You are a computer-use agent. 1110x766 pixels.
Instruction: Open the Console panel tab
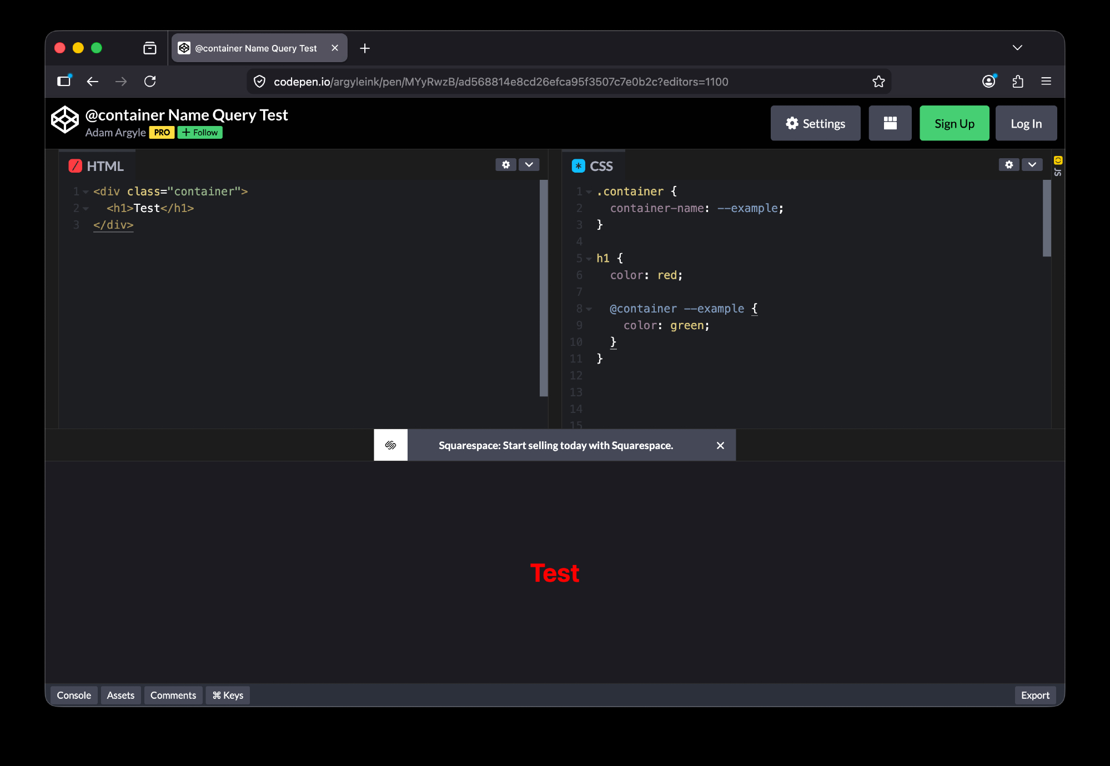click(x=74, y=696)
